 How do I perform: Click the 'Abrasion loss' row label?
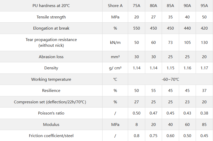click(51, 57)
